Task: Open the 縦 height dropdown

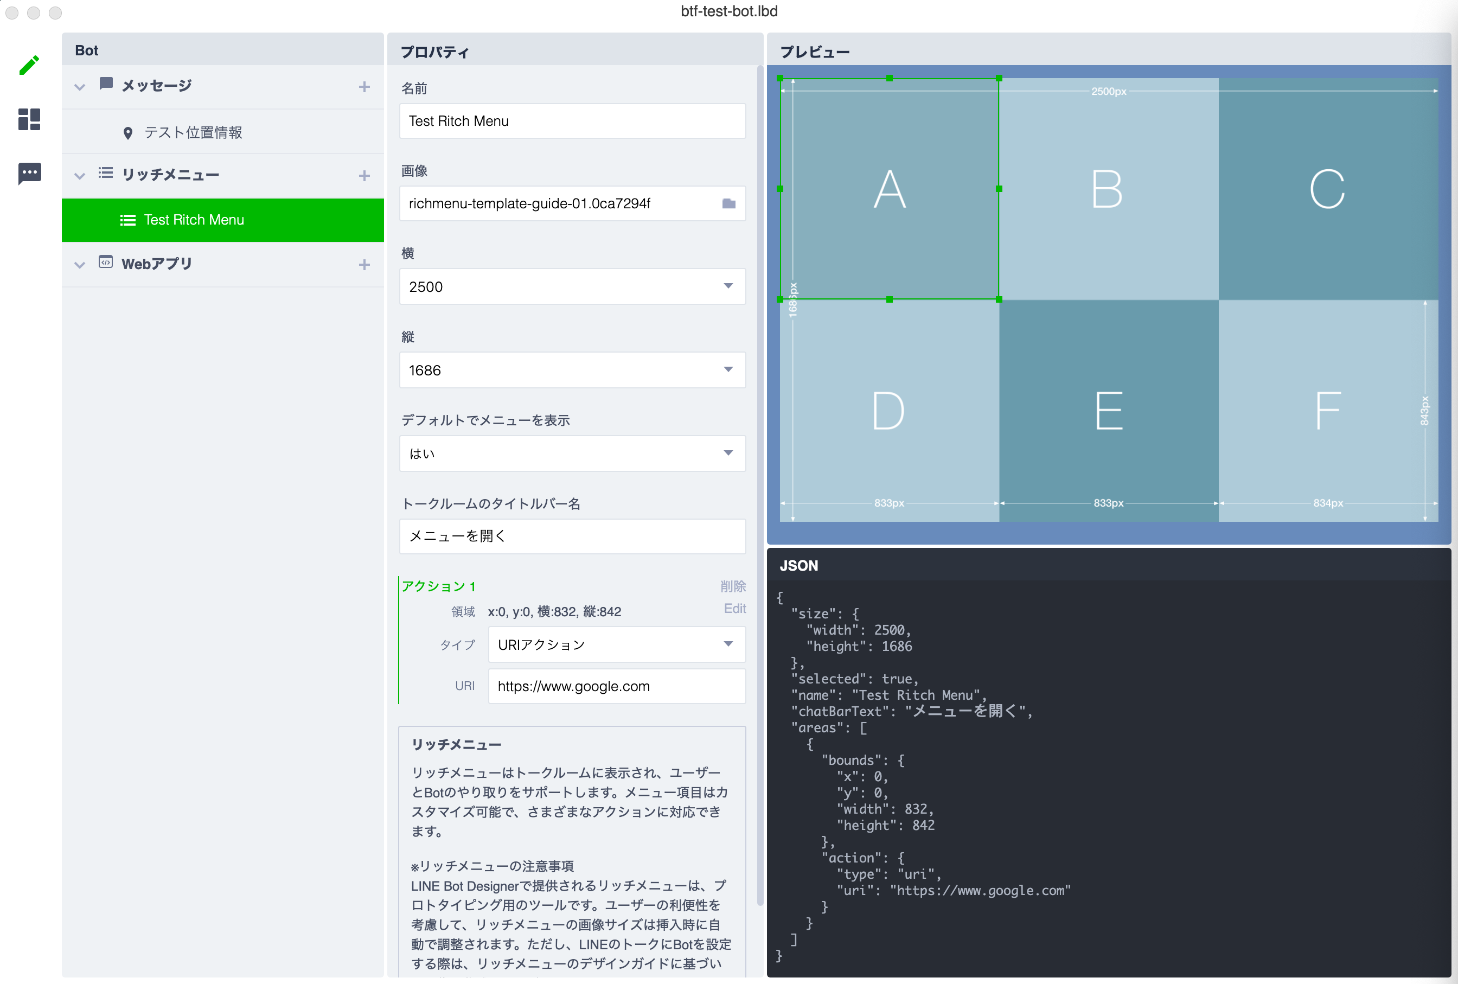Action: [x=728, y=370]
